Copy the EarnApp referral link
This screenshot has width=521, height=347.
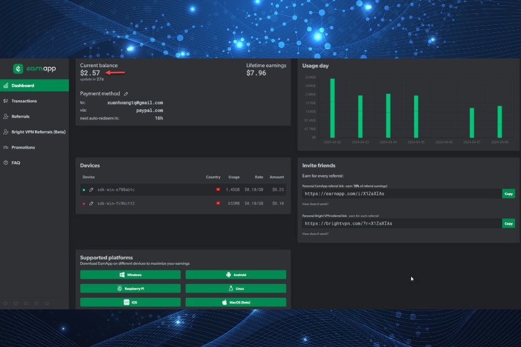point(508,194)
